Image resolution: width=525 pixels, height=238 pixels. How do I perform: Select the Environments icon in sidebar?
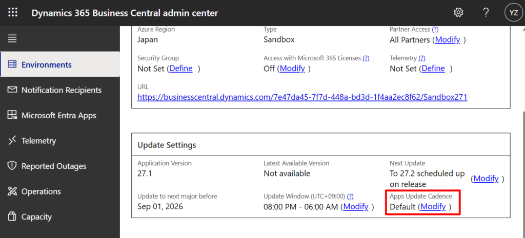12,64
